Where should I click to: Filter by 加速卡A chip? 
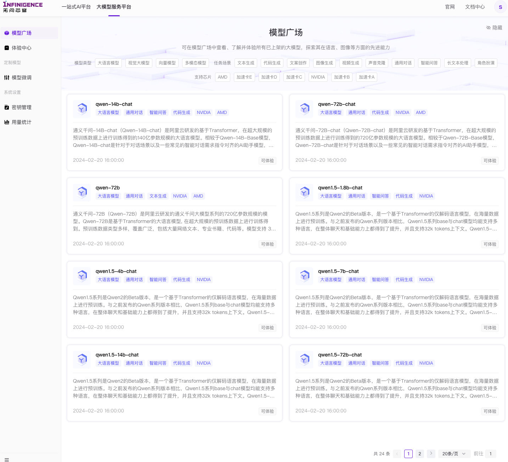pyautogui.click(x=367, y=77)
